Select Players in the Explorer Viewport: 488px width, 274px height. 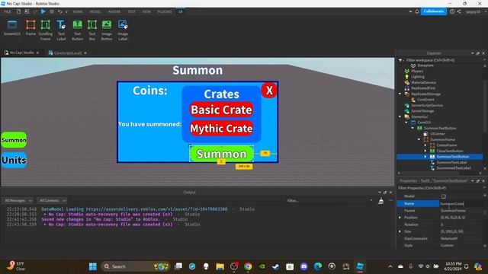[417, 71]
